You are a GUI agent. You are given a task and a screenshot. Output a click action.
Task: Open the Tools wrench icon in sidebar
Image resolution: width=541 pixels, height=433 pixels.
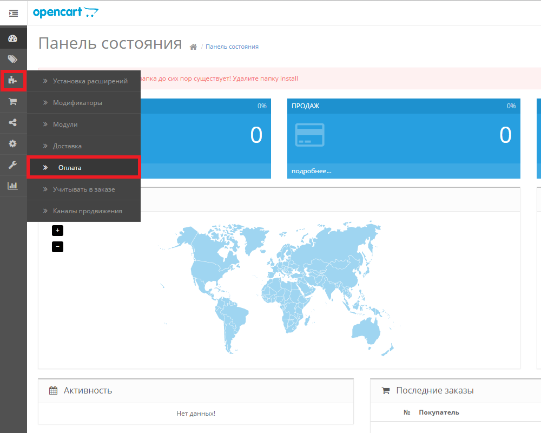[13, 165]
